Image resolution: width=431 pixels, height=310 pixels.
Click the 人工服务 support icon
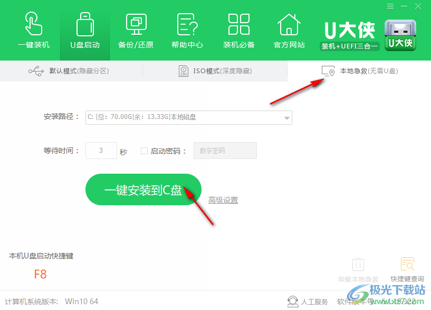point(293,302)
